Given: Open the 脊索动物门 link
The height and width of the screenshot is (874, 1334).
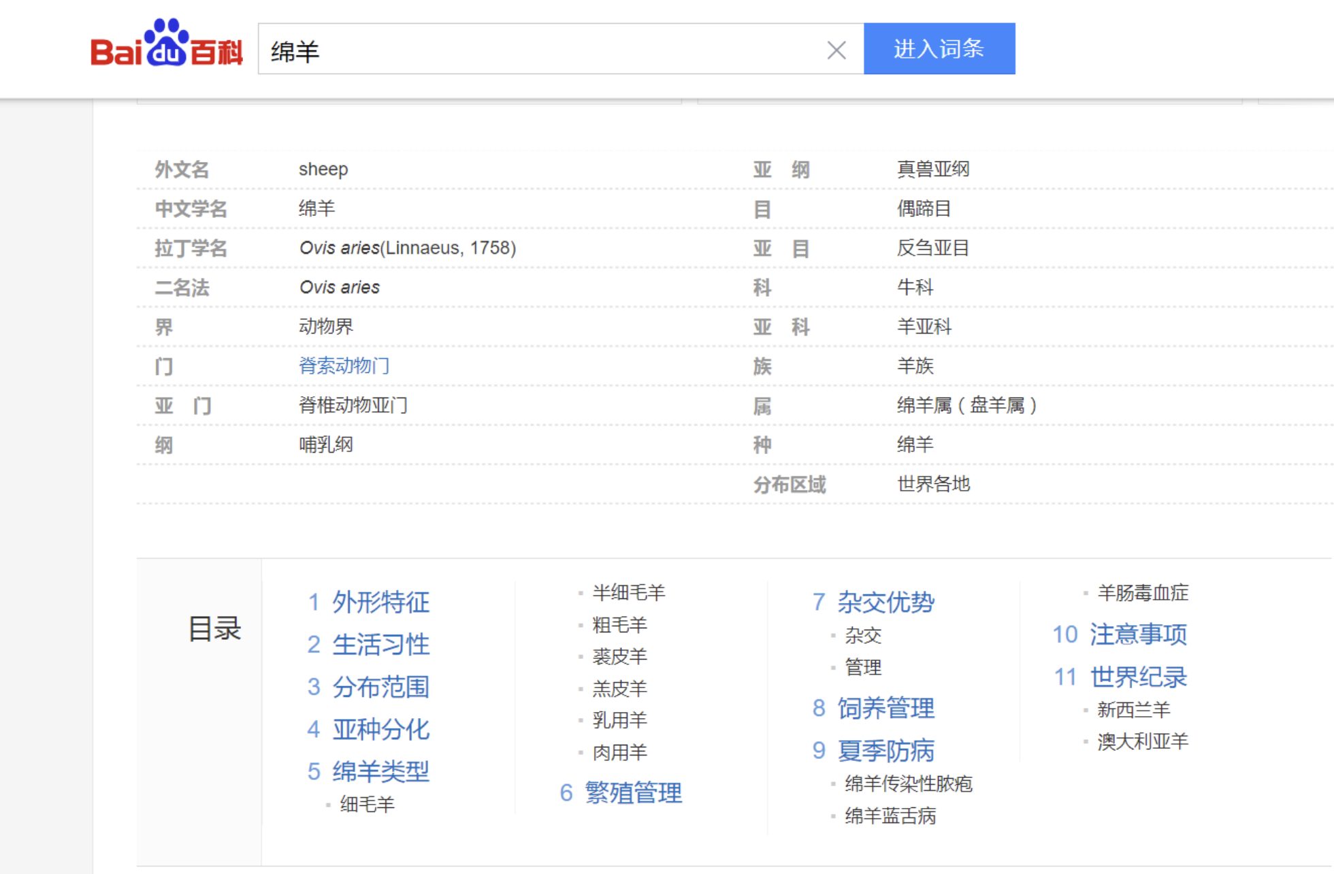Looking at the screenshot, I should click(344, 366).
